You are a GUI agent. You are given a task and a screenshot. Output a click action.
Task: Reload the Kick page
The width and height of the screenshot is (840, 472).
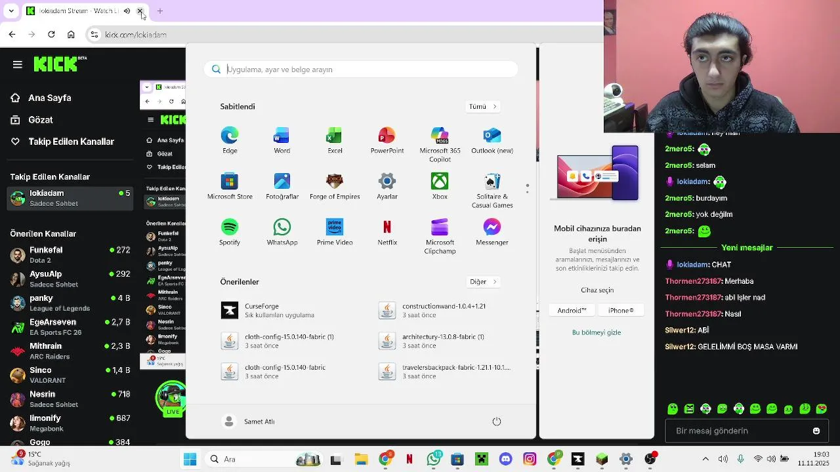click(x=51, y=35)
